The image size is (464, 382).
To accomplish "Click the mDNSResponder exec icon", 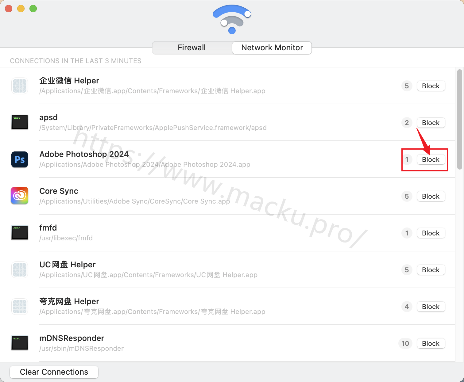I will pyautogui.click(x=20, y=343).
